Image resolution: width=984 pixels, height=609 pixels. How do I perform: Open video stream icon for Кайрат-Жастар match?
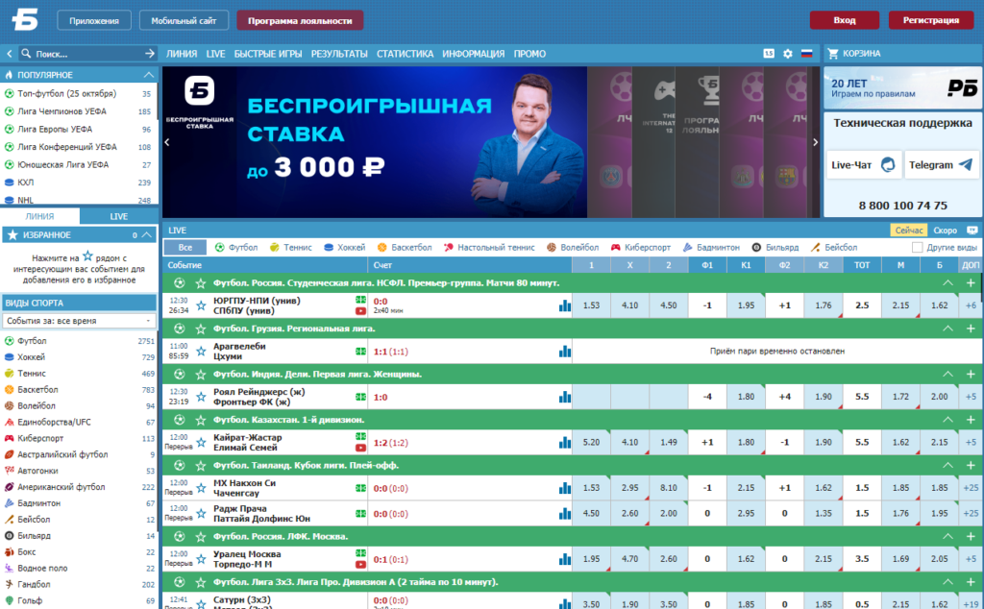pos(360,448)
